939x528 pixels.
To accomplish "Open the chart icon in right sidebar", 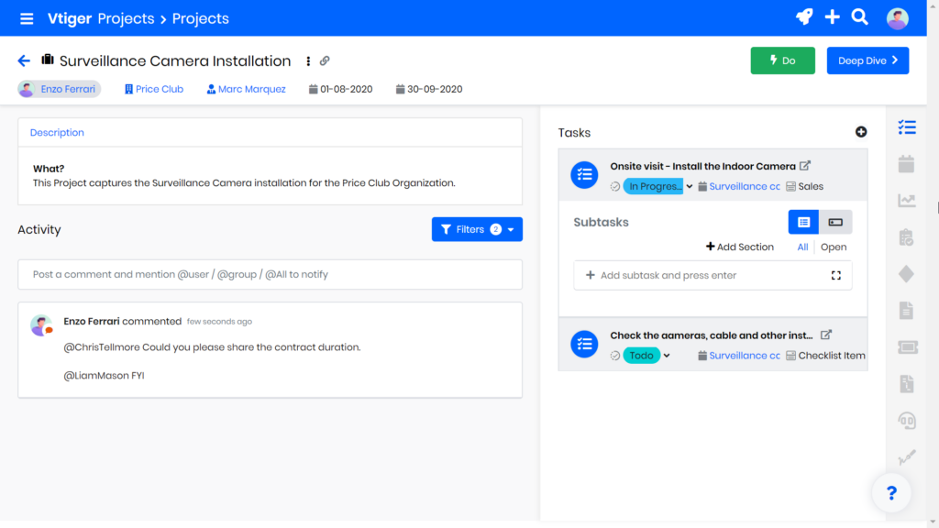I will click(x=906, y=201).
